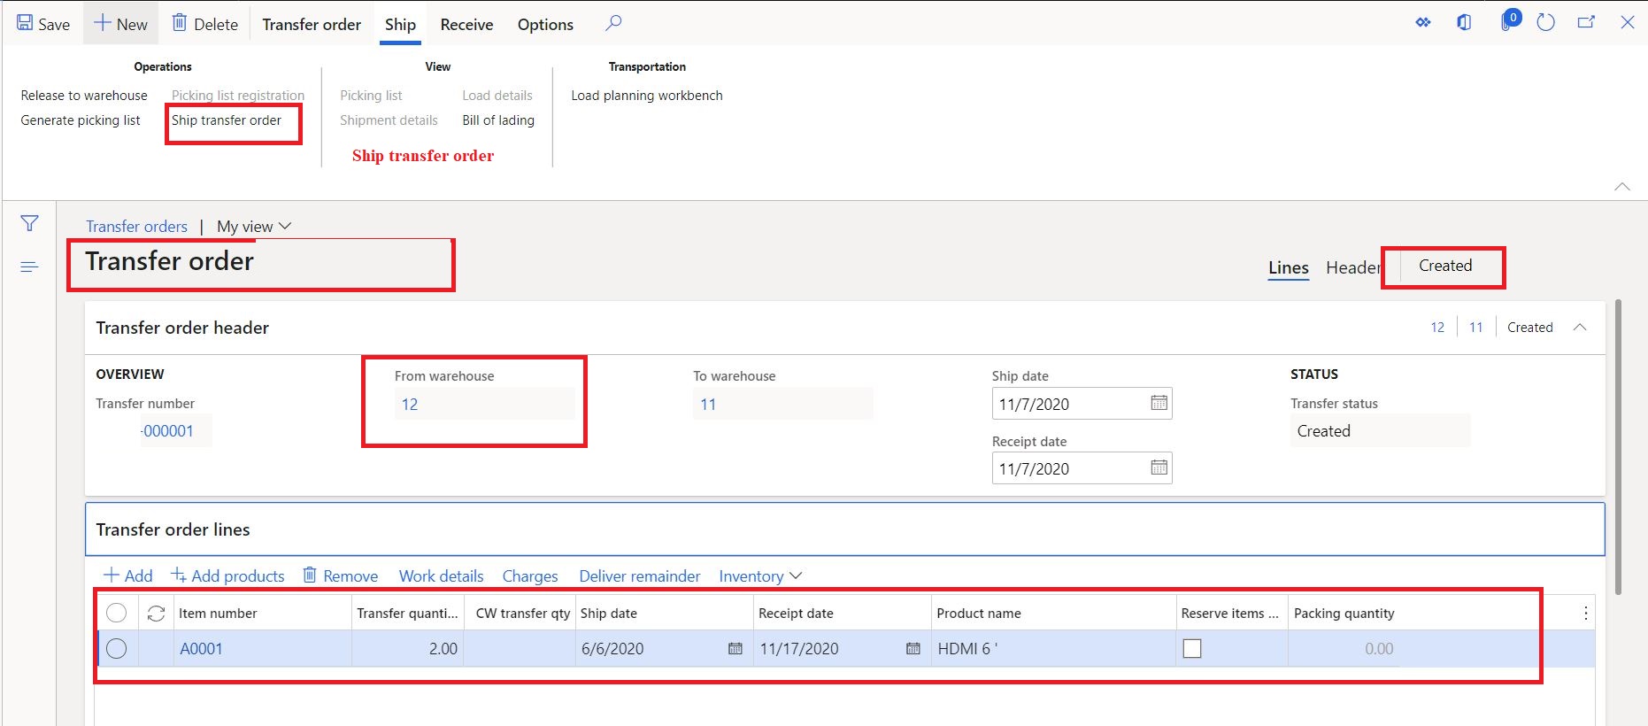Toggle the select-all rows circle
Viewport: 1648px width, 726px height.
[116, 613]
